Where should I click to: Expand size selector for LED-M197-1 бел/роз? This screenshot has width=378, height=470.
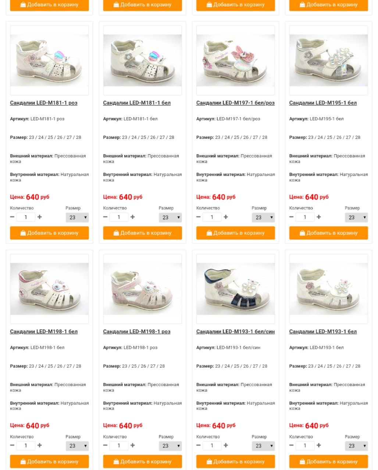coord(263,217)
